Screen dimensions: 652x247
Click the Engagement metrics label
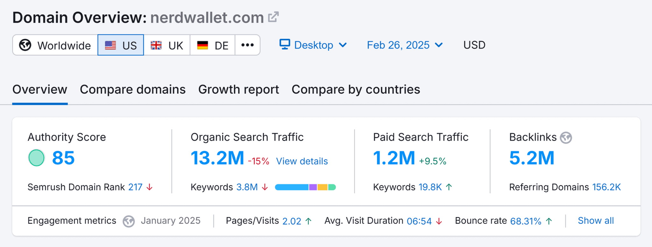coord(72,221)
